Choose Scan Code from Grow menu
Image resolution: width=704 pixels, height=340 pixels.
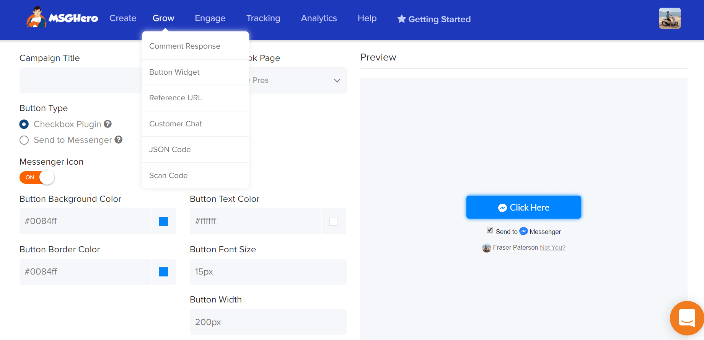point(196,175)
